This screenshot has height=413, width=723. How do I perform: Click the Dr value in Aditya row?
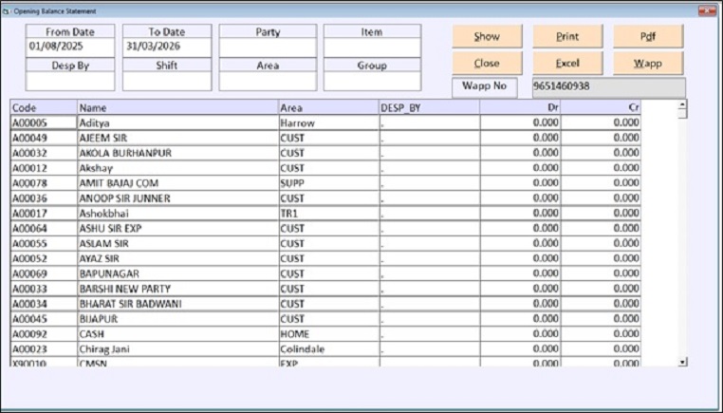[x=520, y=122]
